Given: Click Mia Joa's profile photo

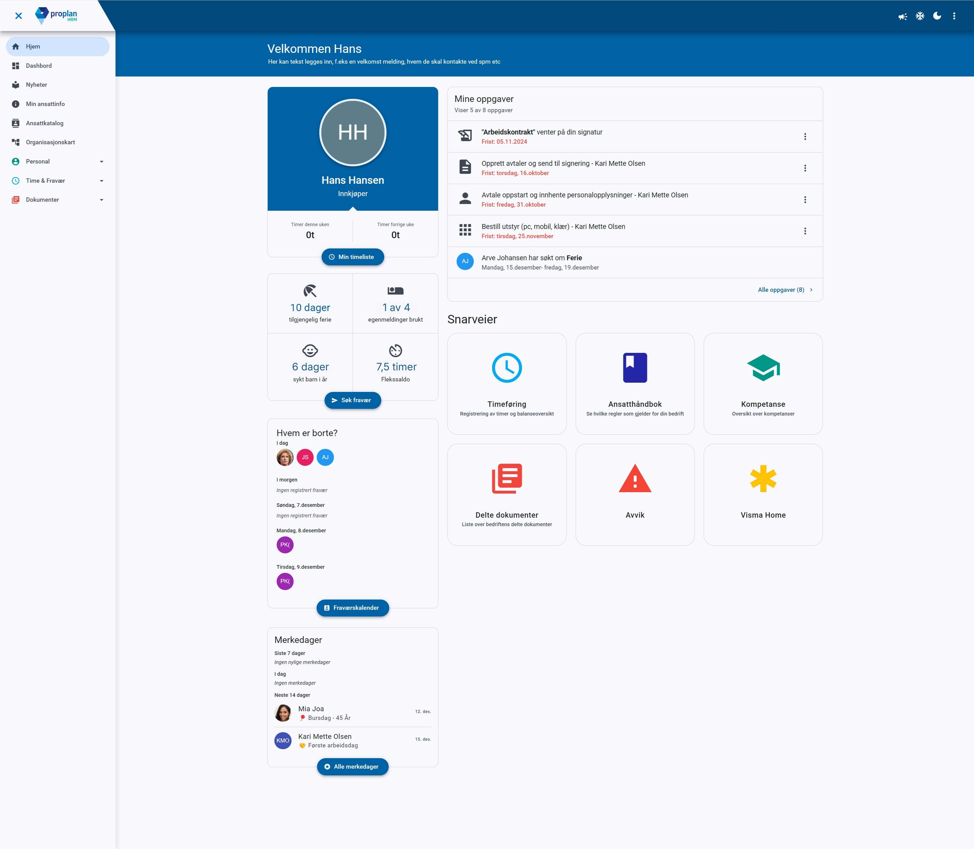Looking at the screenshot, I should coord(283,713).
